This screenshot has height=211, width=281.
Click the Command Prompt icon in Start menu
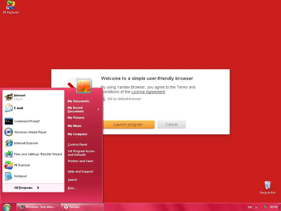pos(9,121)
